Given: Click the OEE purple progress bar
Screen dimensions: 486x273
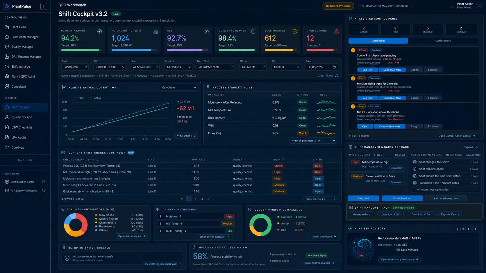Looking at the screenshot, I should coord(185,50).
